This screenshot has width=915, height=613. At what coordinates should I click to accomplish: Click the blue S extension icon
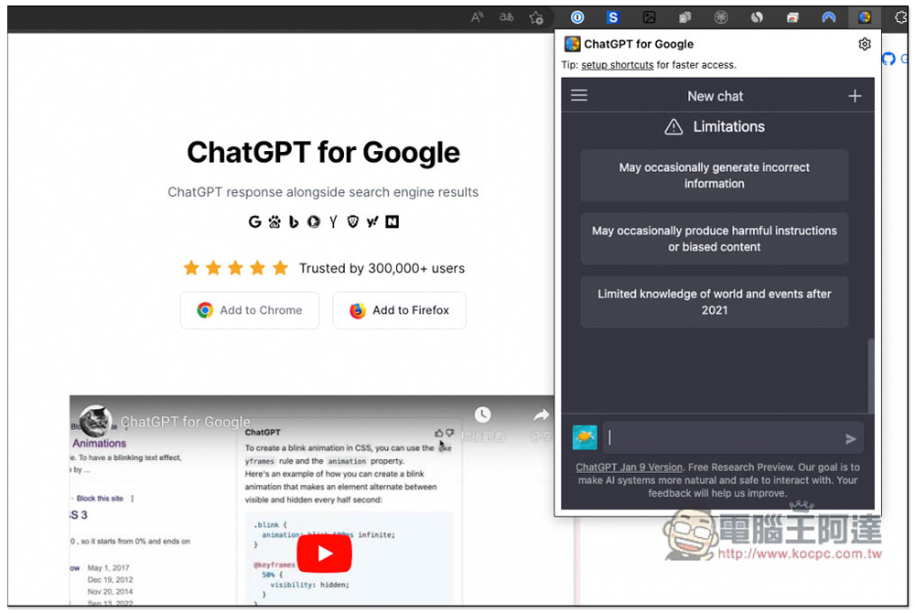612,17
